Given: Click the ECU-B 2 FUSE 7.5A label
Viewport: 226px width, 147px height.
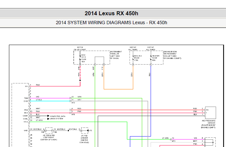Looking at the screenshot, I should click(138, 58).
